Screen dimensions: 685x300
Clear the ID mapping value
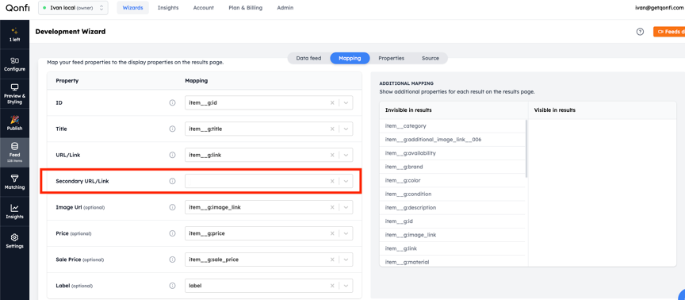(332, 102)
